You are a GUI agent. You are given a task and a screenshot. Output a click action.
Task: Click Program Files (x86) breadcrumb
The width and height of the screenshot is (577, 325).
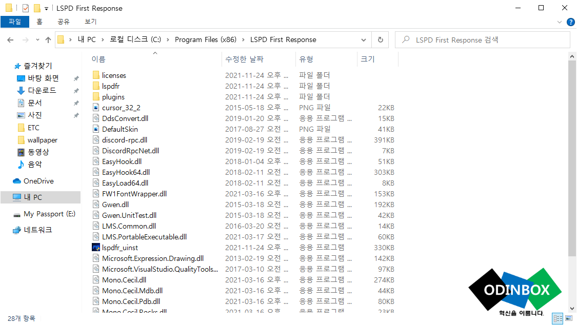click(x=205, y=39)
